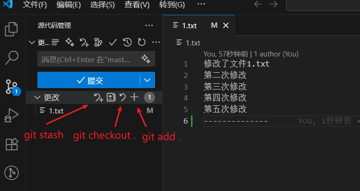This screenshot has width=360, height=191.
Task: Click line 2 text 第二次修改
Action: click(225, 75)
